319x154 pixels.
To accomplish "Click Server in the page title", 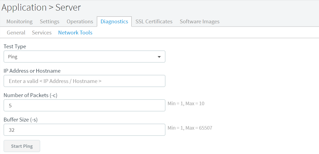I will tap(68, 8).
